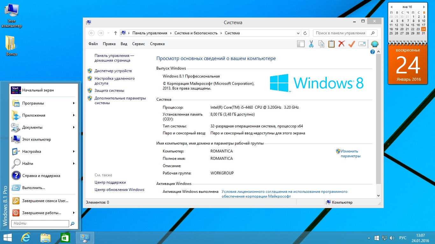Open 'Начальный экран' in start menu
Viewport: 435px width, 244px height.
click(x=44, y=90)
